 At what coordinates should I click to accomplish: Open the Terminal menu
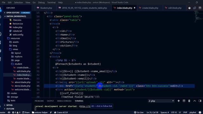[x=51, y=3]
